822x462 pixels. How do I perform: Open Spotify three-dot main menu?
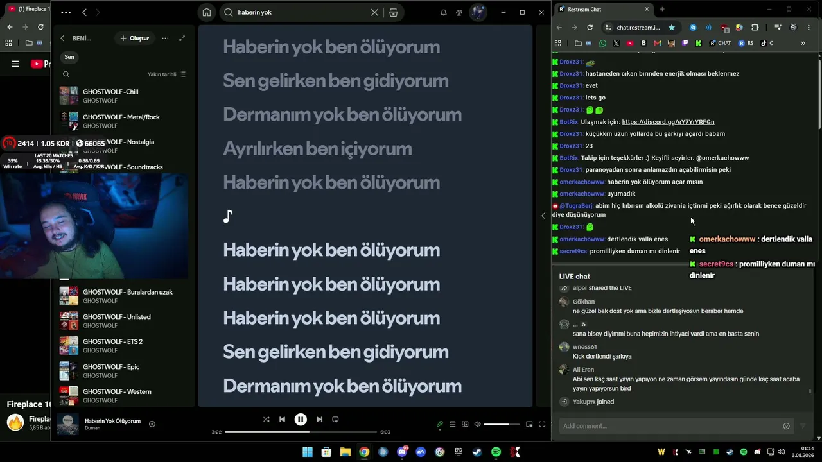(x=66, y=12)
